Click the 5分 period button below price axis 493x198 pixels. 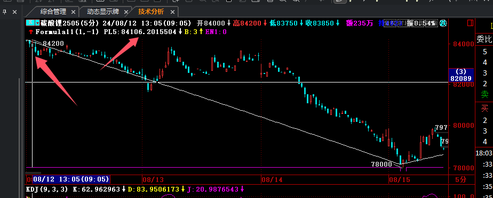[x=461, y=180]
